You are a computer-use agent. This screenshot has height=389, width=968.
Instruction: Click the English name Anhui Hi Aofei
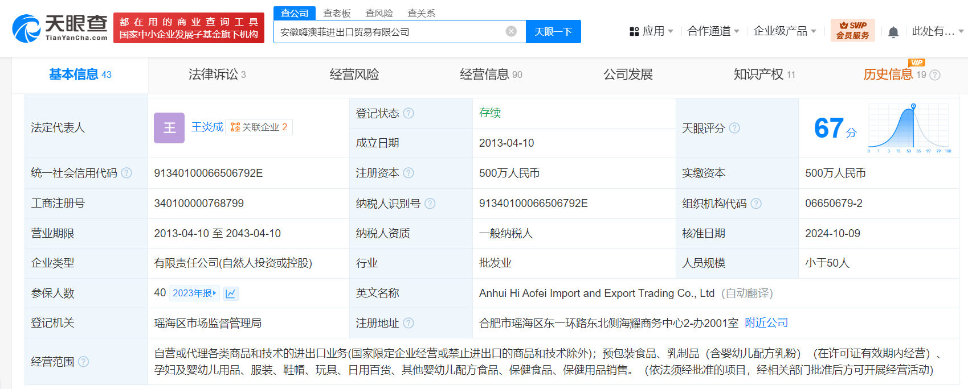(597, 293)
